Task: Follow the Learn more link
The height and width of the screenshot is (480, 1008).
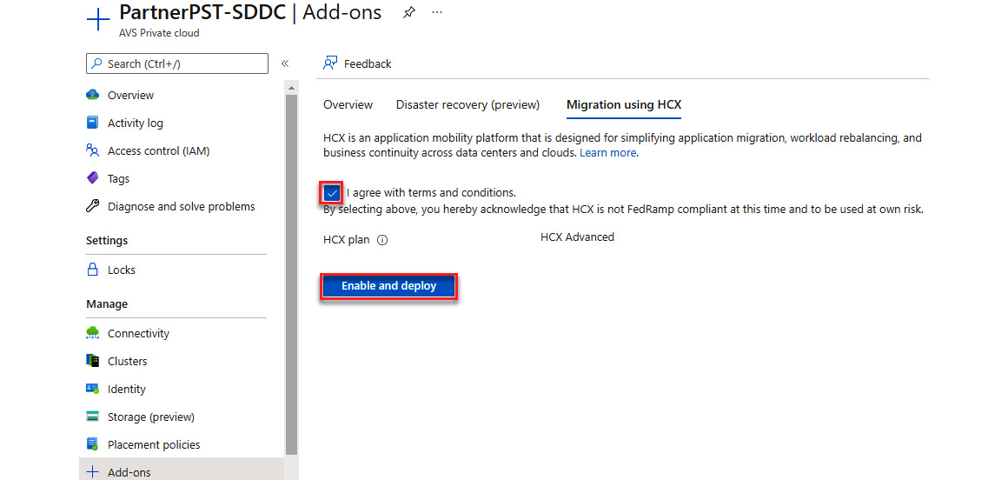Action: [608, 153]
